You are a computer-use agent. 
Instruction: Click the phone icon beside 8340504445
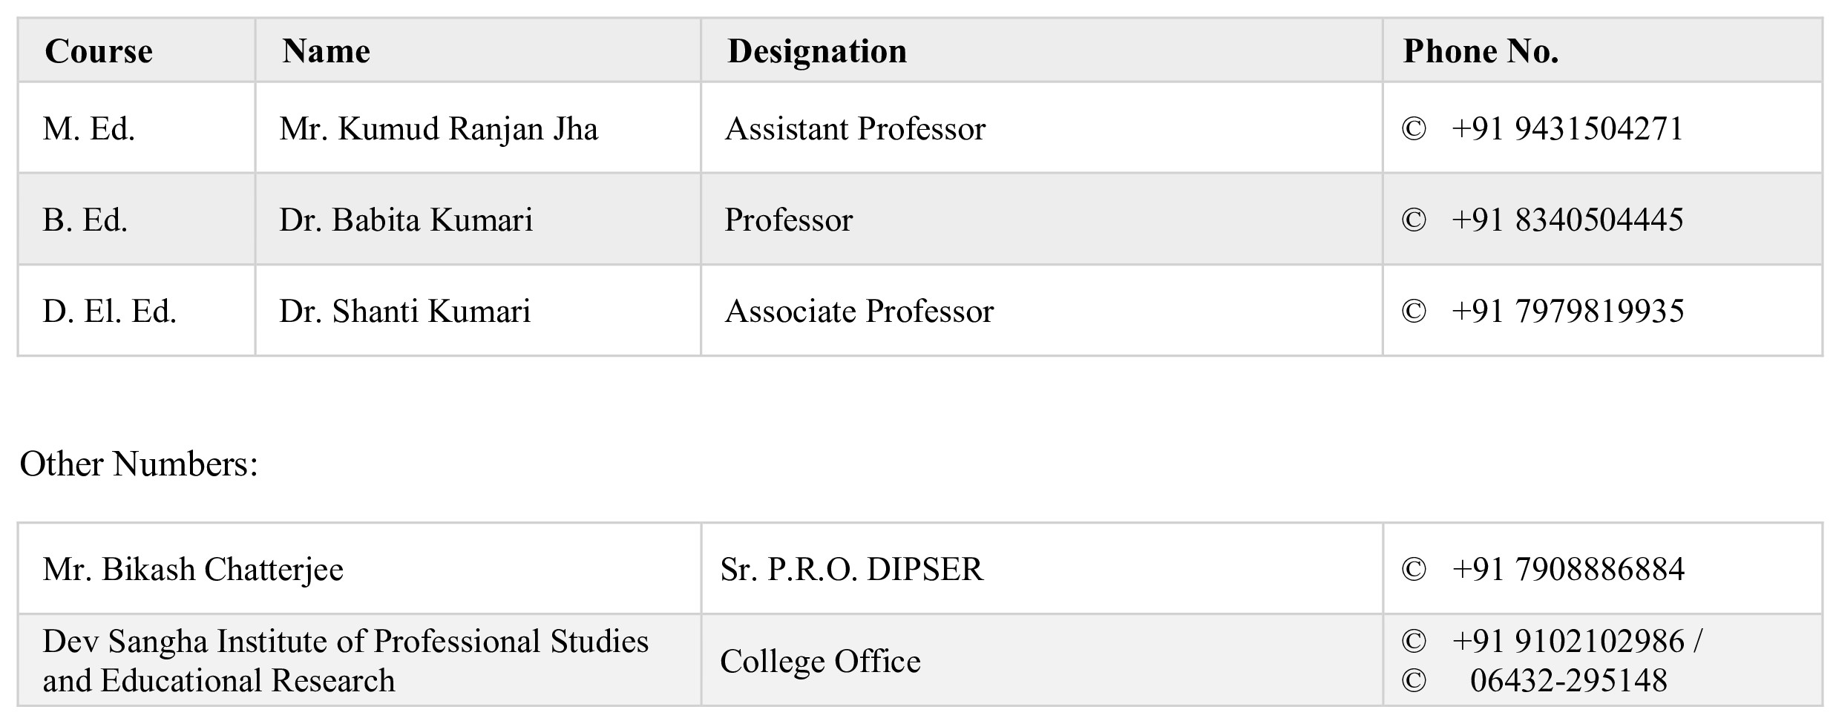[x=1414, y=220]
